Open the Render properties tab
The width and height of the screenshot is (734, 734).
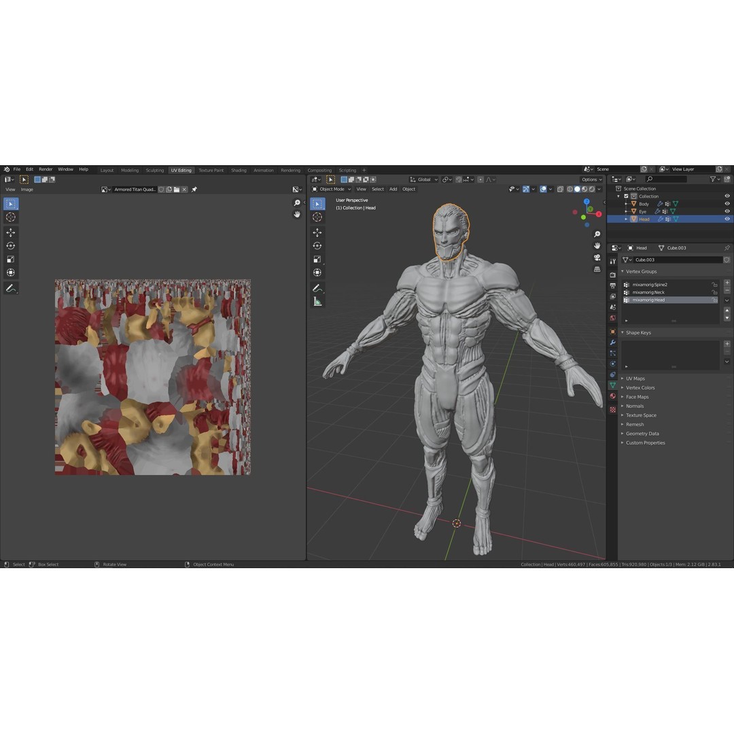613,275
